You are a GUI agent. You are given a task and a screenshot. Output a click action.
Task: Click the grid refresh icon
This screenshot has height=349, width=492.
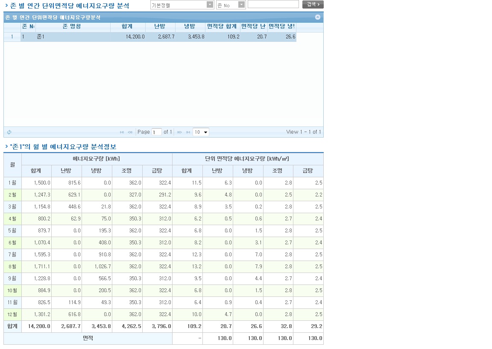pyautogui.click(x=9, y=132)
